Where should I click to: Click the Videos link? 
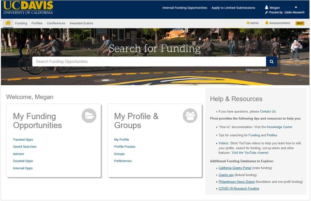click(x=224, y=144)
